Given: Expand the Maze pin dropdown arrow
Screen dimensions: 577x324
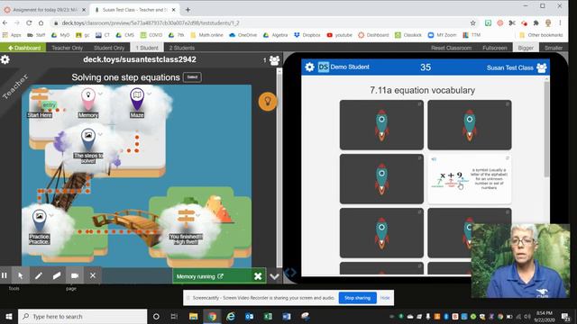Looking at the screenshot, I should pyautogui.click(x=150, y=94).
